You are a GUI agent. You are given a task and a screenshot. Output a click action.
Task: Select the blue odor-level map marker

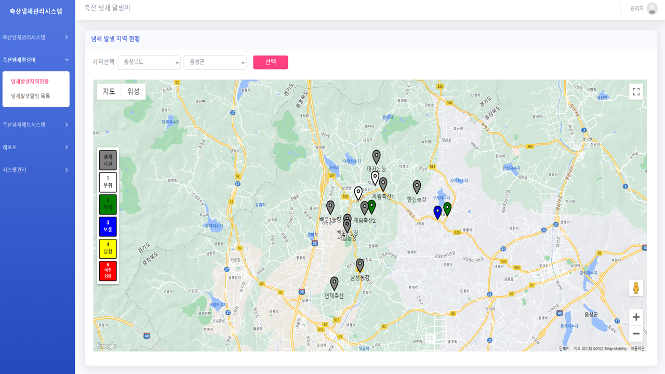(x=437, y=211)
